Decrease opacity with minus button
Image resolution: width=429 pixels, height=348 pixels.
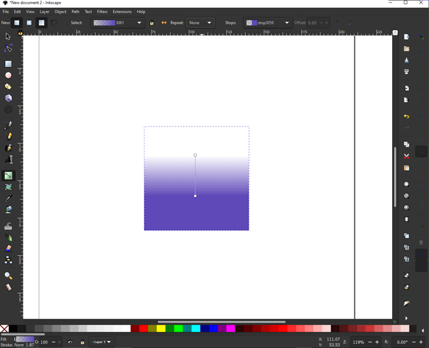click(53, 342)
